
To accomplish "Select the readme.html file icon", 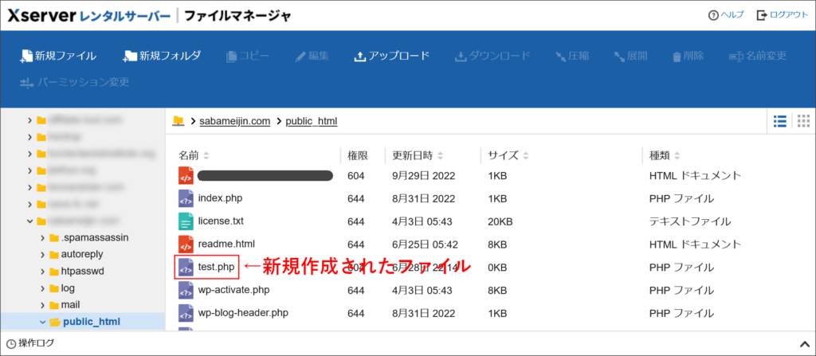I will [186, 244].
